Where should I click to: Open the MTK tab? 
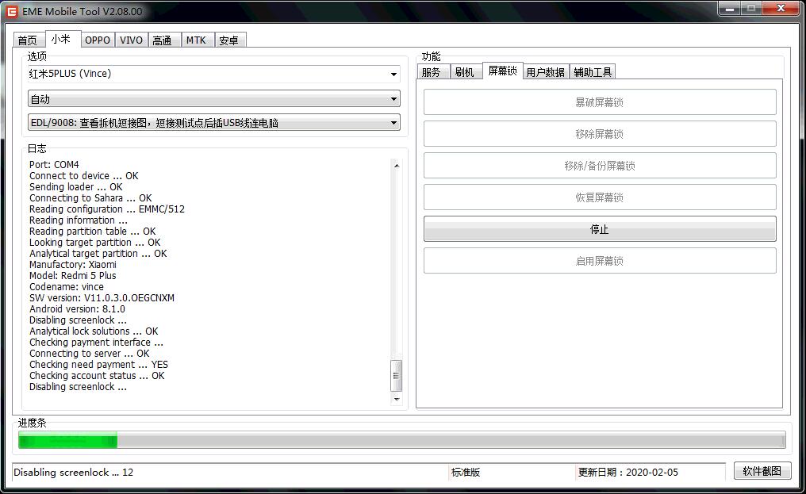pos(197,40)
